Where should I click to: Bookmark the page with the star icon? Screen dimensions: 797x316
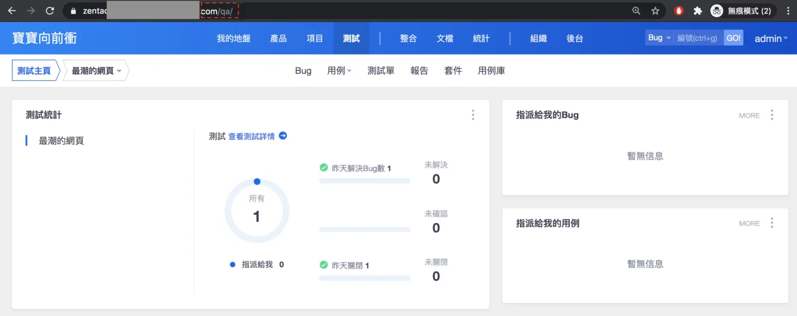pyautogui.click(x=655, y=11)
